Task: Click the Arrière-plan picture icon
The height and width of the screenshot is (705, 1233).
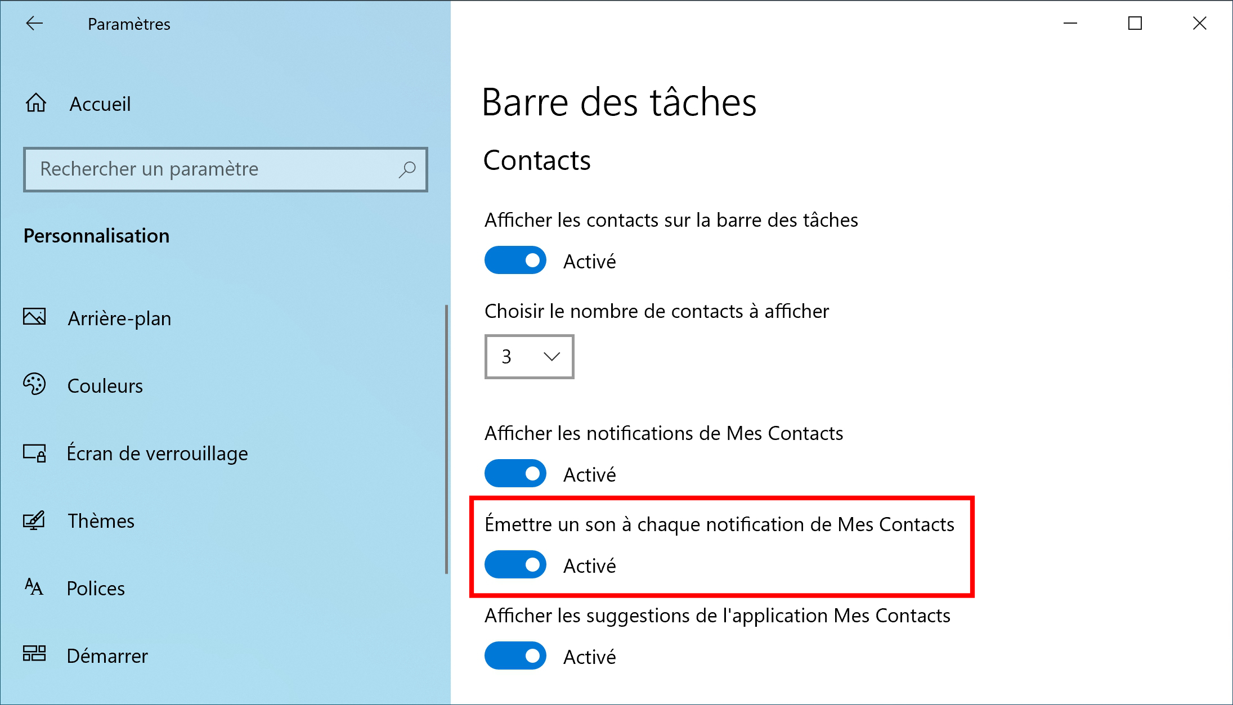Action: click(34, 317)
